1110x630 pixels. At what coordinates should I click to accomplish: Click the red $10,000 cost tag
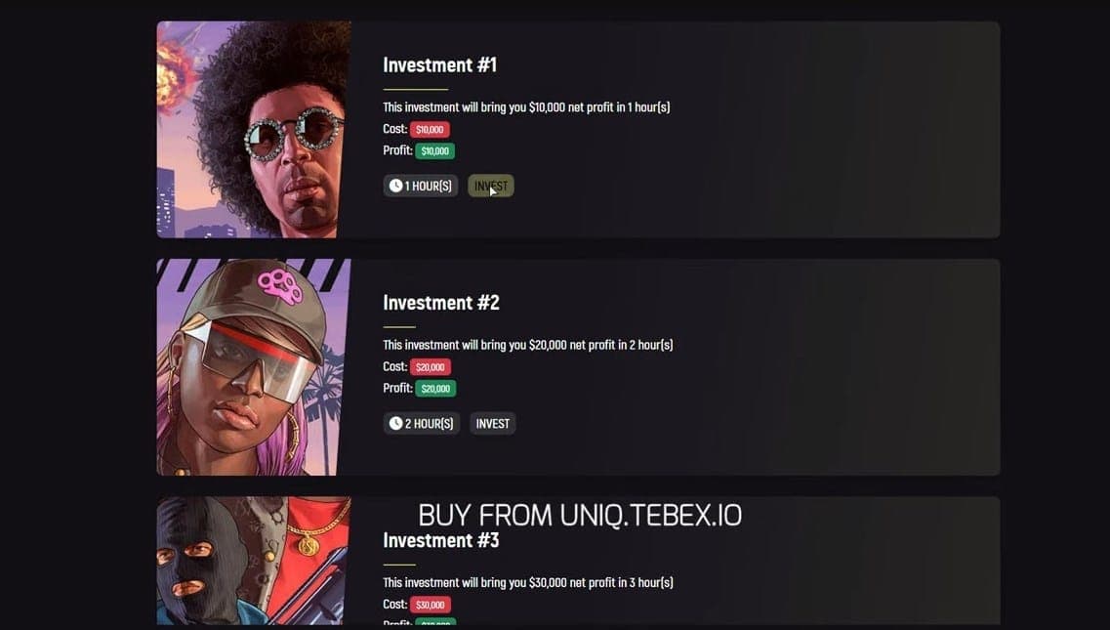coord(430,129)
